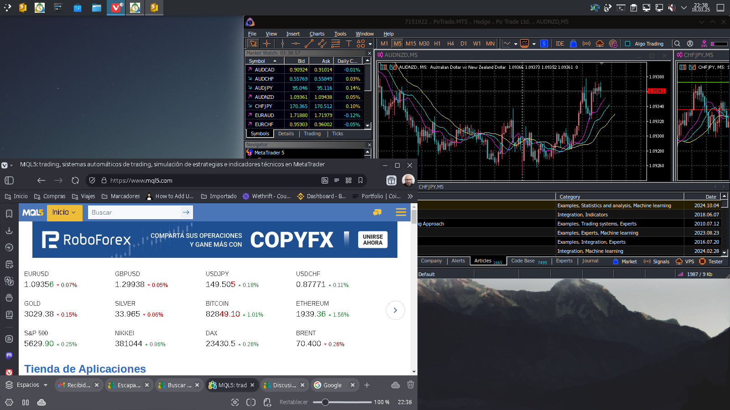Image resolution: width=730 pixels, height=410 pixels.
Task: Toggle Algo Trading in MetaTrader
Action: click(644, 44)
